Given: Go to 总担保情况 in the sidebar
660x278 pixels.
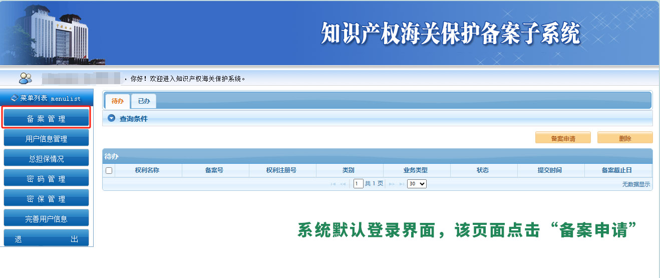Looking at the screenshot, I should (46, 159).
